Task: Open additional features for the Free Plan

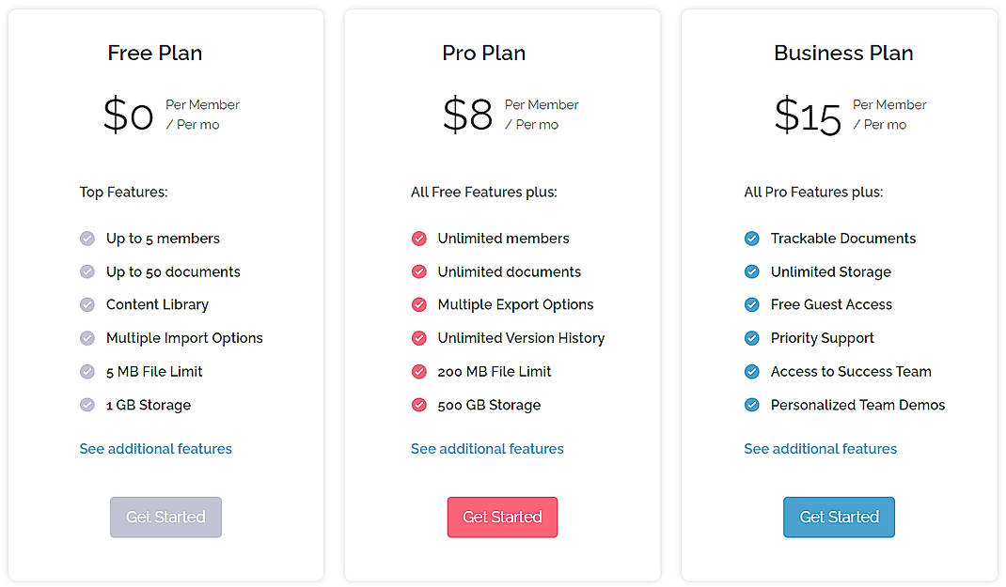Action: pos(155,449)
